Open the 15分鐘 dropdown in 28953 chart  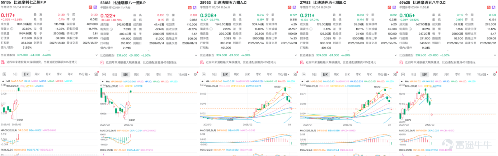[x=284, y=74]
